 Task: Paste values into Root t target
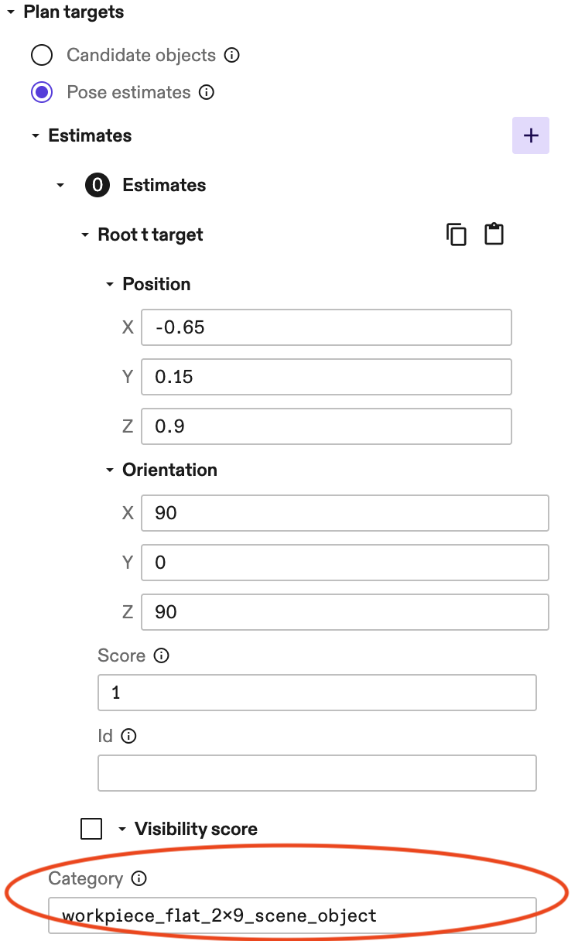coord(494,234)
